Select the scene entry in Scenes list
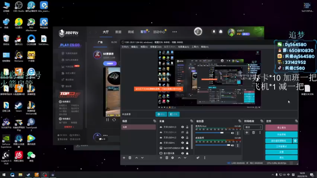317x178 pixels. 138,127
